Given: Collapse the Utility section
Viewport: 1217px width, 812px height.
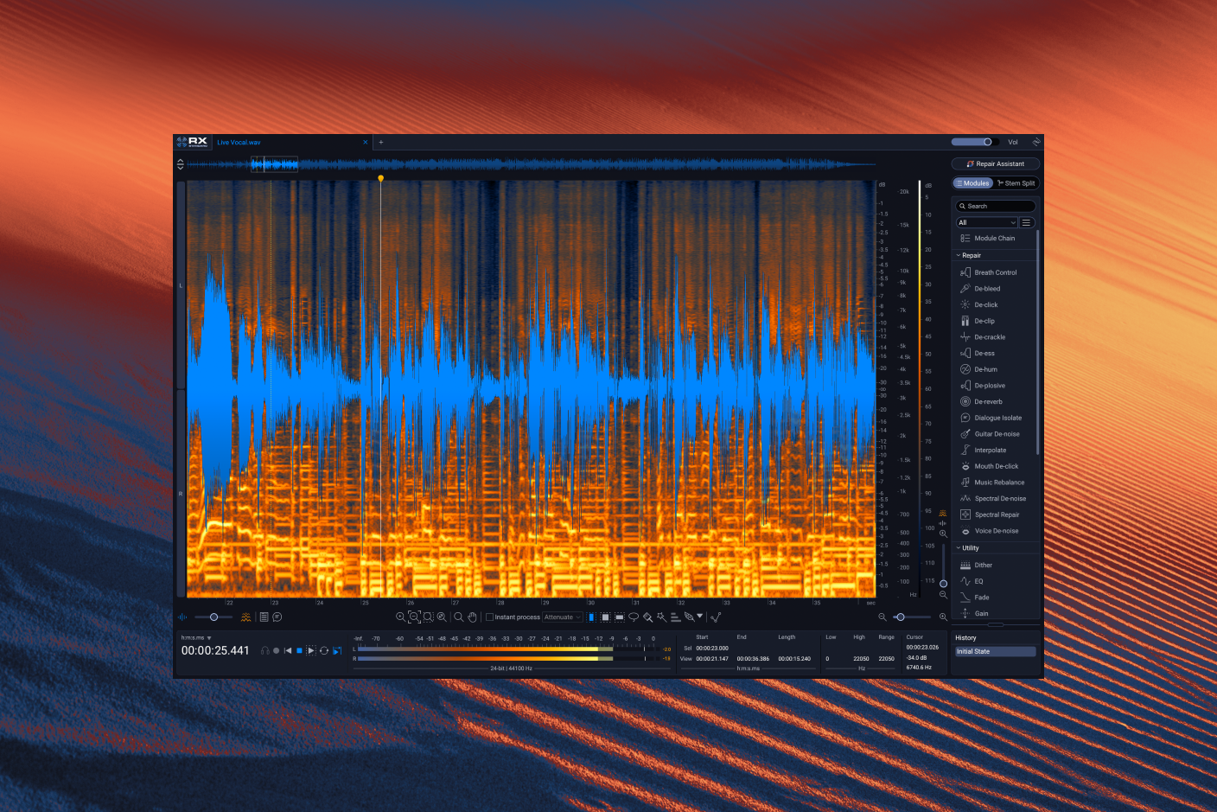Looking at the screenshot, I should point(967,548).
